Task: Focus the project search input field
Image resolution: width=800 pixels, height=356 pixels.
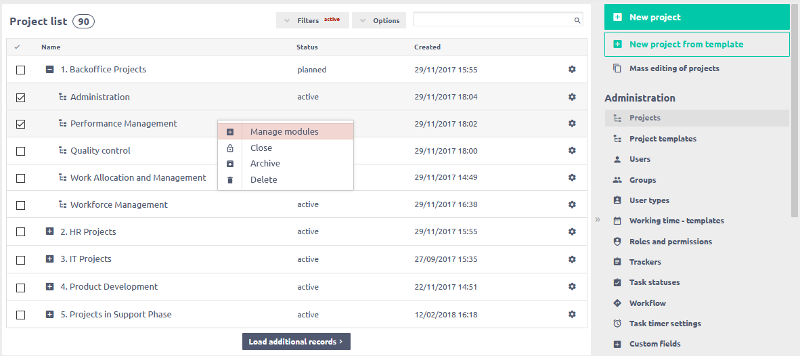Action: coord(493,20)
